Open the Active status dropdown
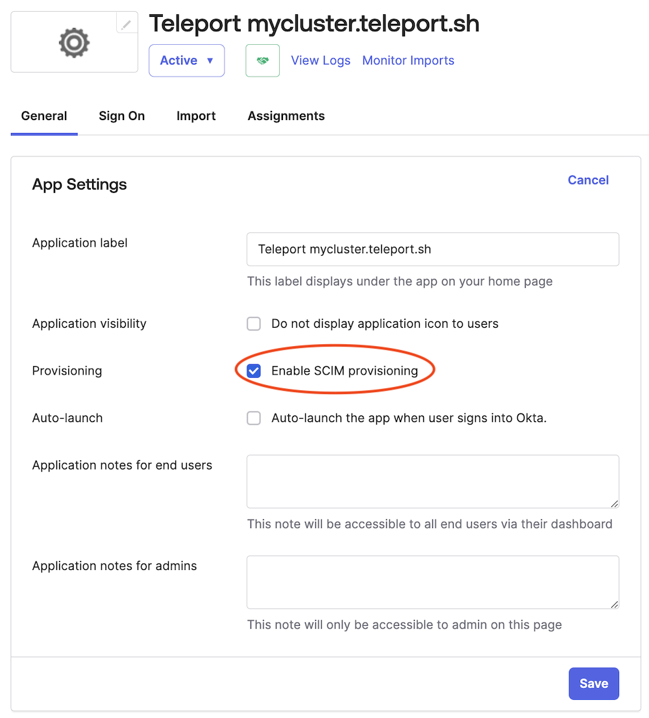This screenshot has width=649, height=718. tap(186, 60)
